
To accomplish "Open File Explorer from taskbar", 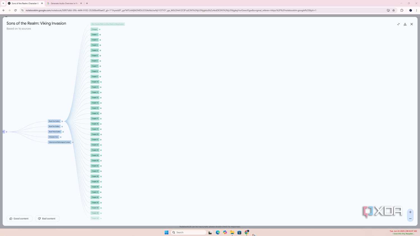I will 232,232.
